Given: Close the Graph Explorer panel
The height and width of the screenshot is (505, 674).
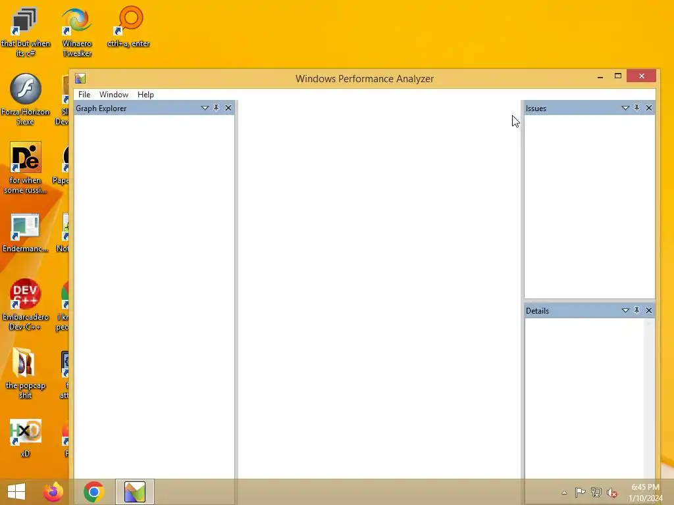Looking at the screenshot, I should 228,108.
